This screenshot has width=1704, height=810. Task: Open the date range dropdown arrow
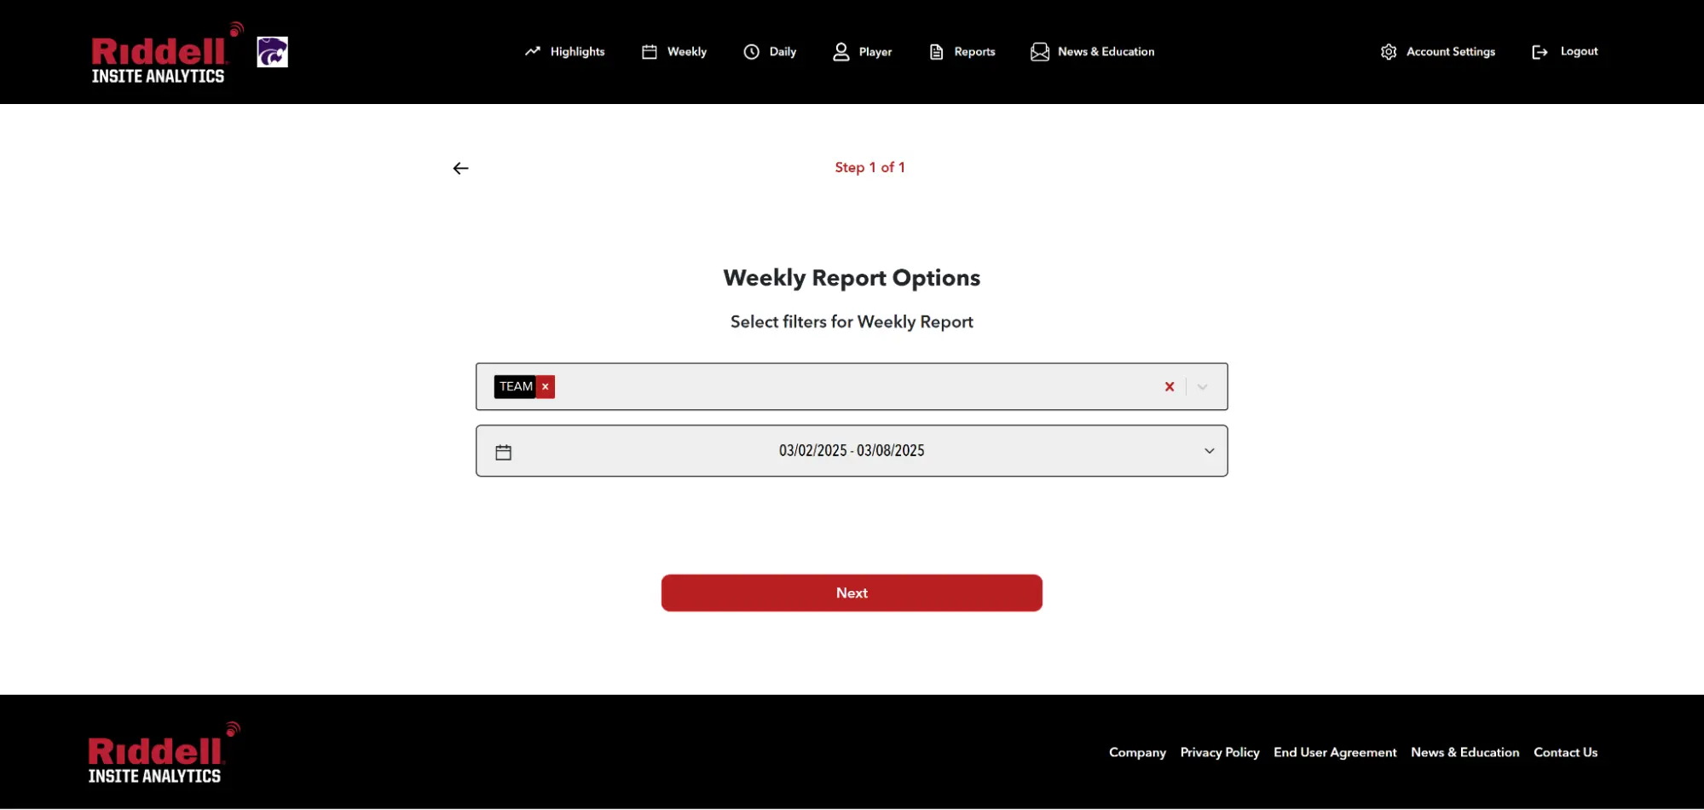click(x=1209, y=451)
